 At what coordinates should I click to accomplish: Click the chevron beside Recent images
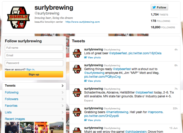click(x=62, y=119)
